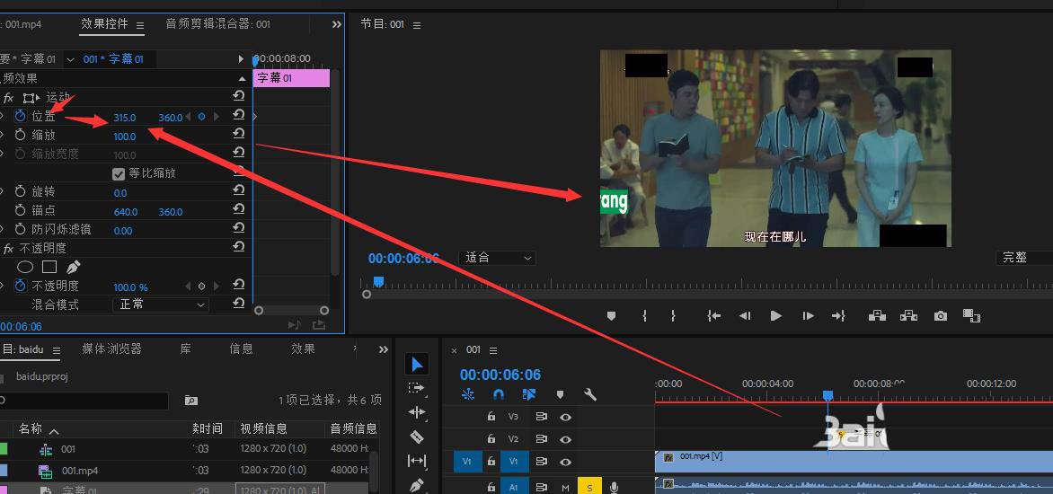Show overflow panels in Effect Controls group
Screen dimensions: 1053x494
336,24
